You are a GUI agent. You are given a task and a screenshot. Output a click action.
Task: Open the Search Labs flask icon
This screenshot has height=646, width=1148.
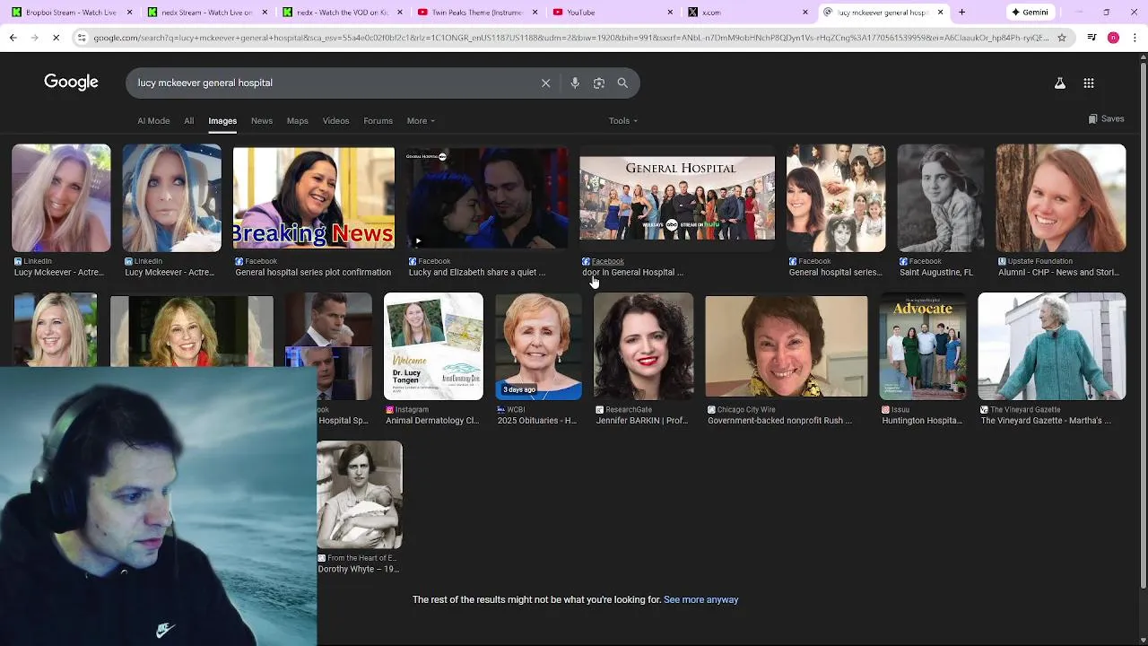[1059, 83]
